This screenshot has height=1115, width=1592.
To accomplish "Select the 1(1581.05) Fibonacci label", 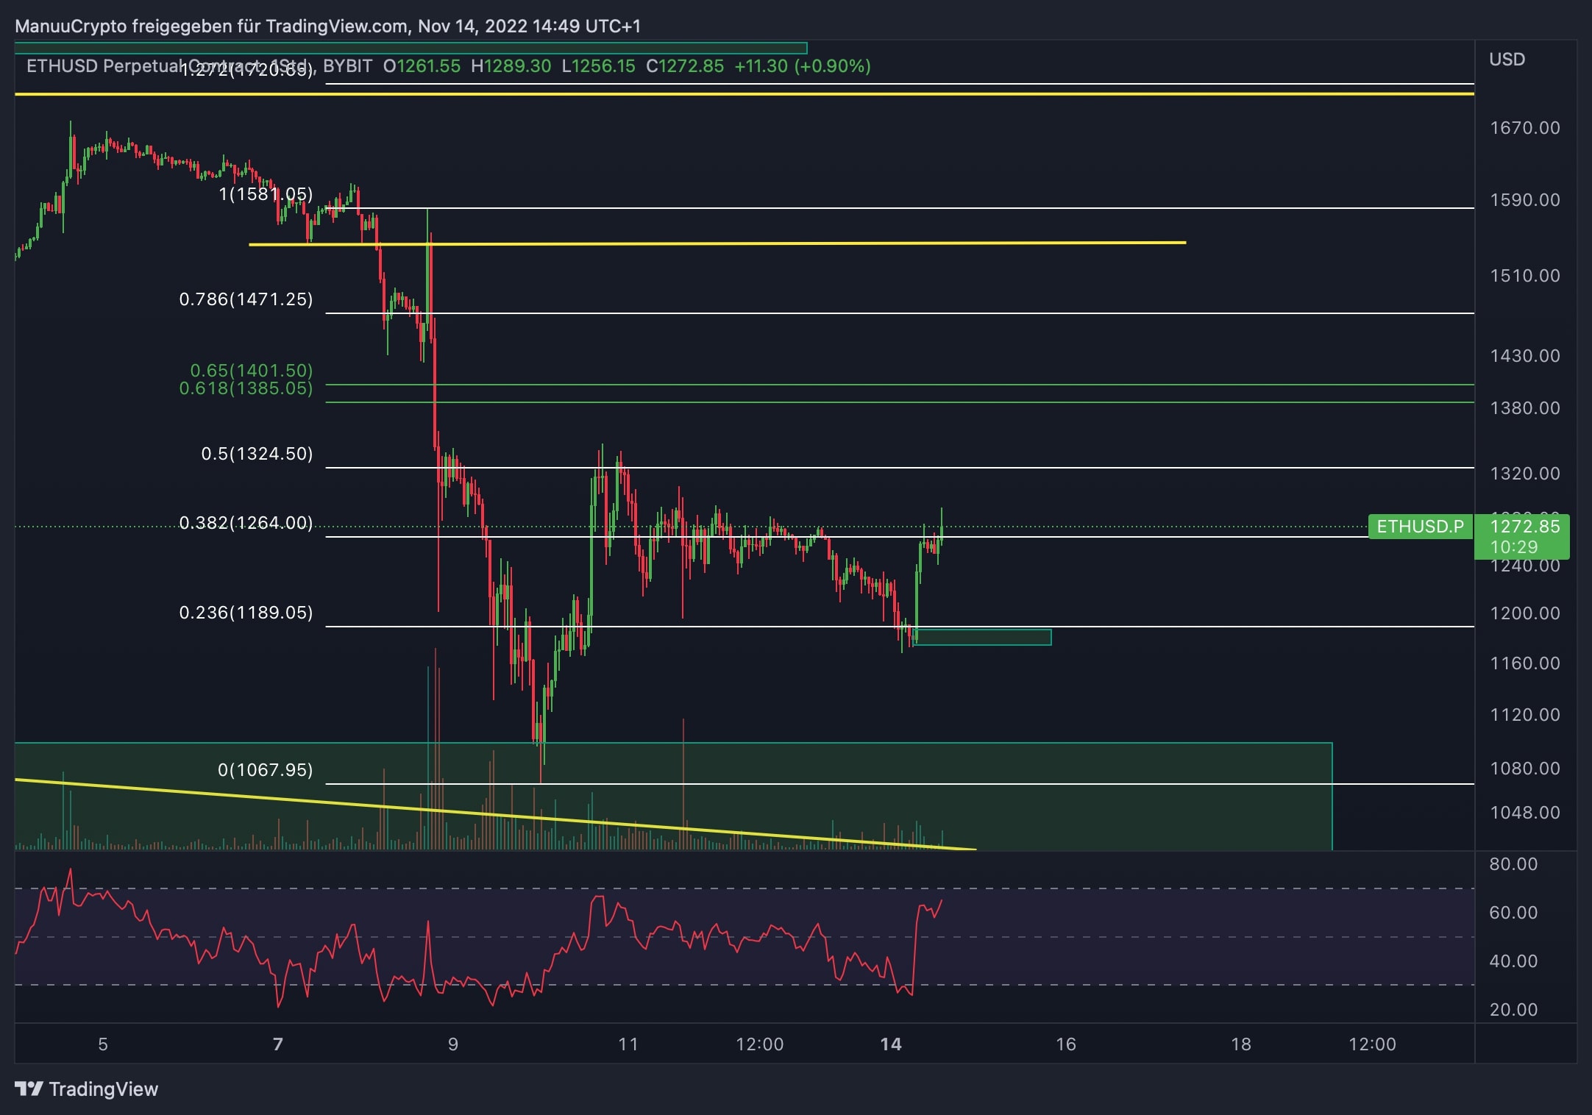I will click(266, 194).
